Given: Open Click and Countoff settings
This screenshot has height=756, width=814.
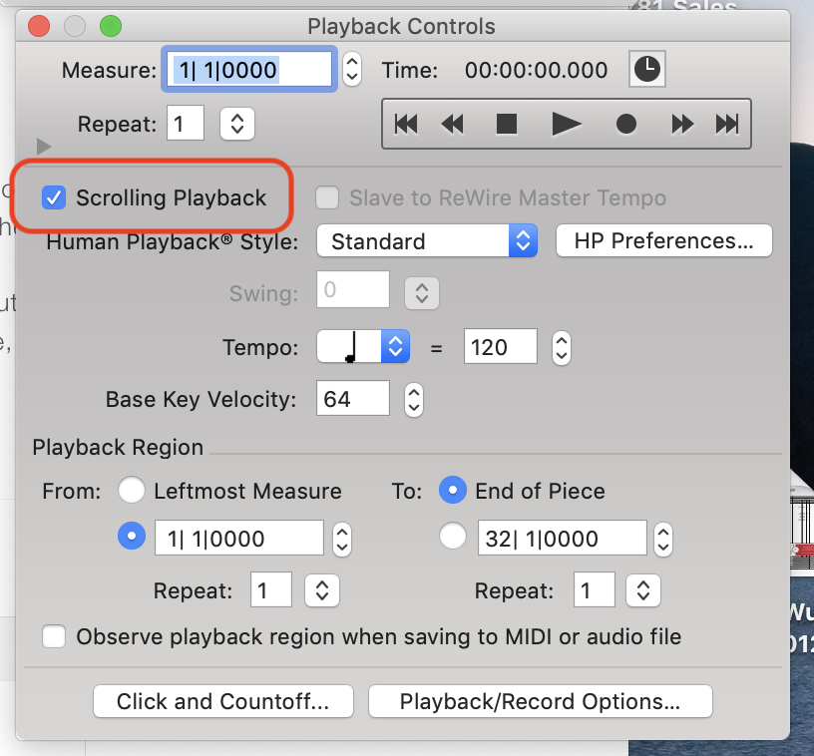Looking at the screenshot, I should (222, 701).
